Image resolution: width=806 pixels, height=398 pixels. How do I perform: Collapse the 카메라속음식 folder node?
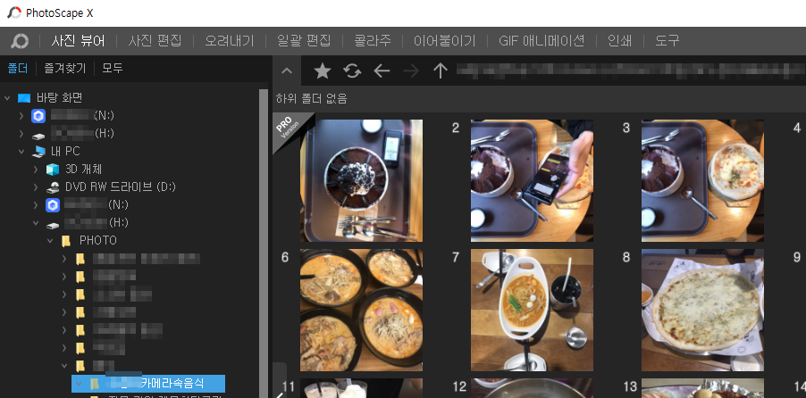(78, 383)
